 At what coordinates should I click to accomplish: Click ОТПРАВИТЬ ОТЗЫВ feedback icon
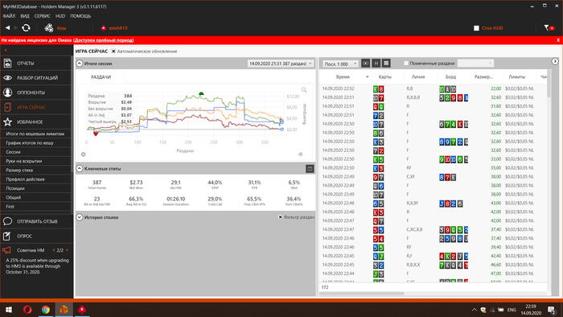pos(7,221)
